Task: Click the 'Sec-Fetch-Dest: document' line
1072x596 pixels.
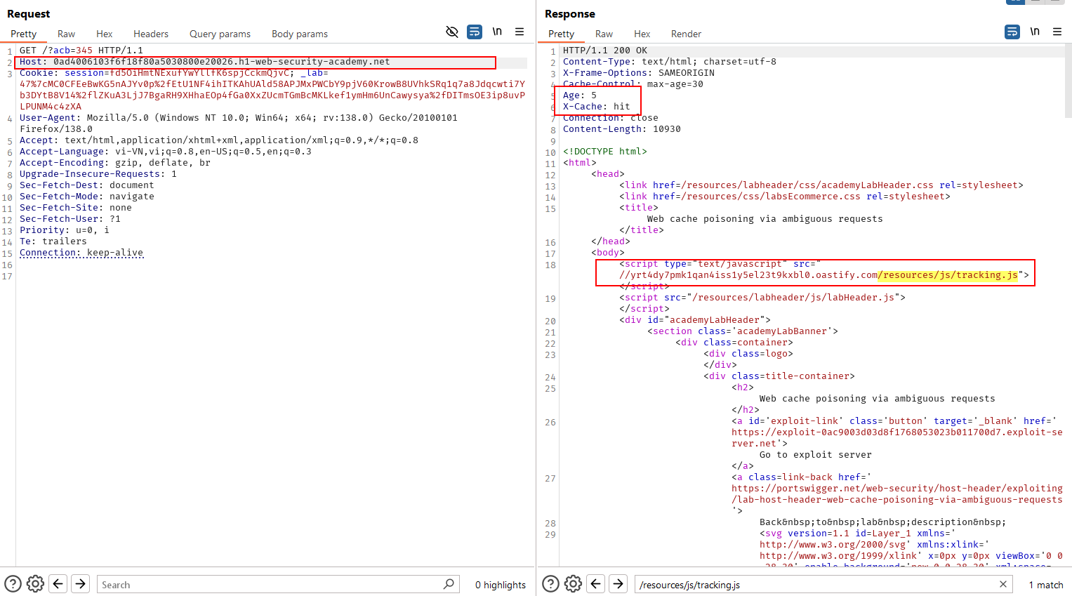Action: [x=87, y=185]
